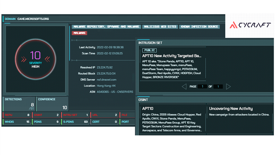The image size is (275, 155).
Task: Open the OSINT category with 2 results
Action: (46, 115)
